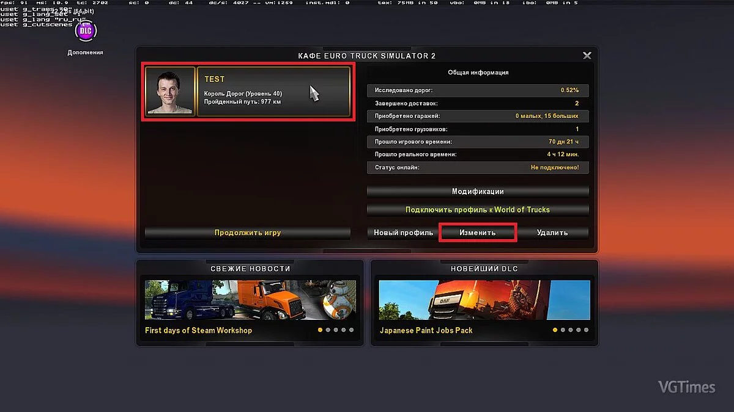
Task: Select the TEST profile avatar photo
Action: point(169,92)
